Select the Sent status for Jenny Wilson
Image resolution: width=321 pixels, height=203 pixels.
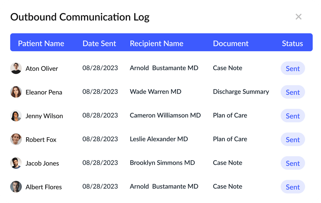pos(292,115)
